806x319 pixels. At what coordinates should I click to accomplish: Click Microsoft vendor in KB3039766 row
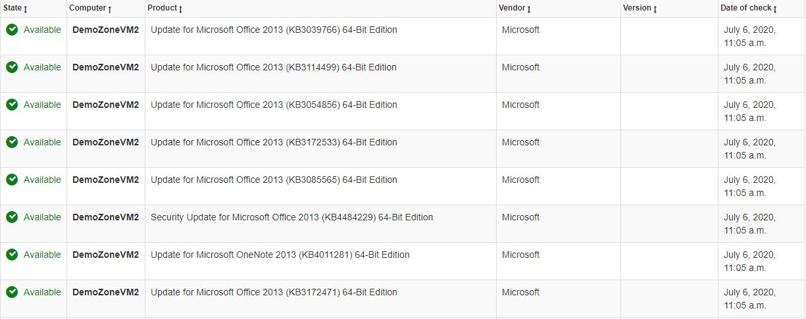point(520,30)
